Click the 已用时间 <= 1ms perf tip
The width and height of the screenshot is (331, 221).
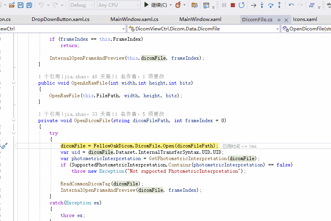[x=240, y=146]
